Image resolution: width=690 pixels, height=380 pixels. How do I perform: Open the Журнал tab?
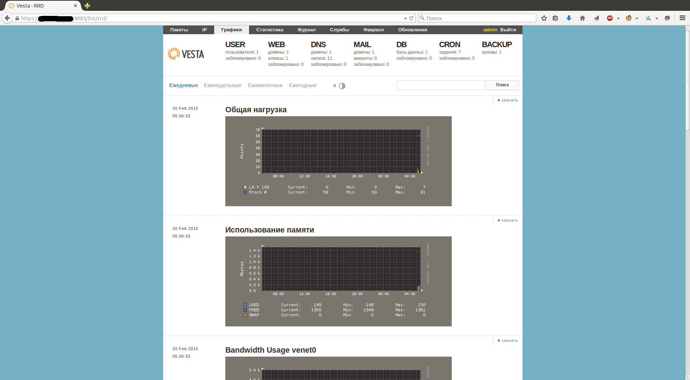(307, 30)
